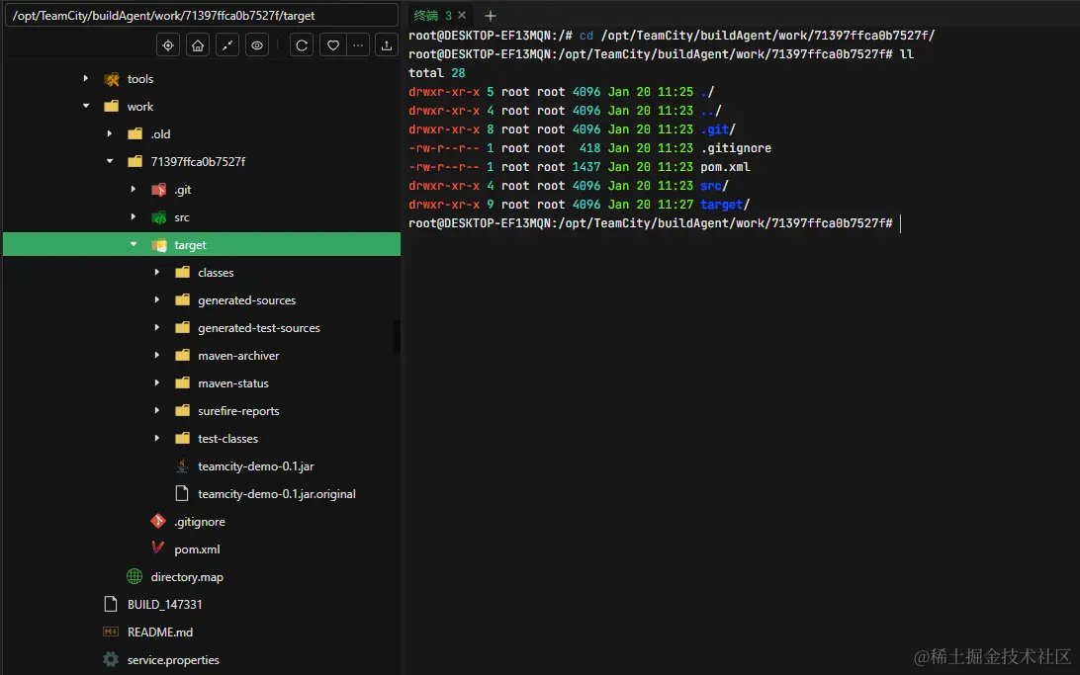Expand the .git folder arrow
Image resolution: width=1080 pixels, height=675 pixels.
[133, 189]
